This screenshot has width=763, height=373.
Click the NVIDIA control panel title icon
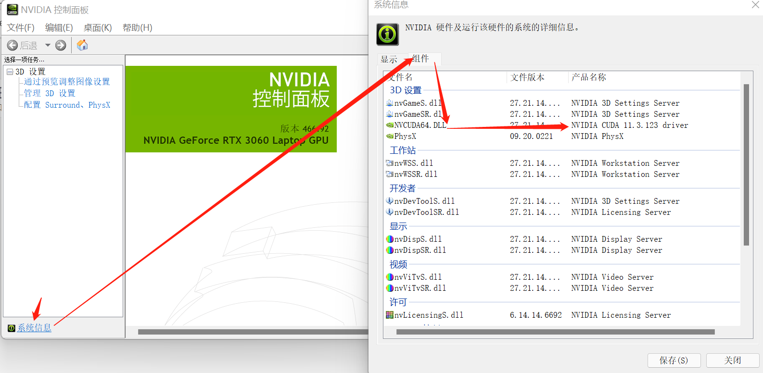[x=13, y=9]
